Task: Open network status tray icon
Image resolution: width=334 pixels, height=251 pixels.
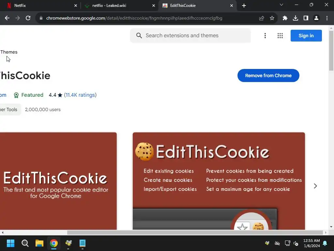Action: point(287,243)
